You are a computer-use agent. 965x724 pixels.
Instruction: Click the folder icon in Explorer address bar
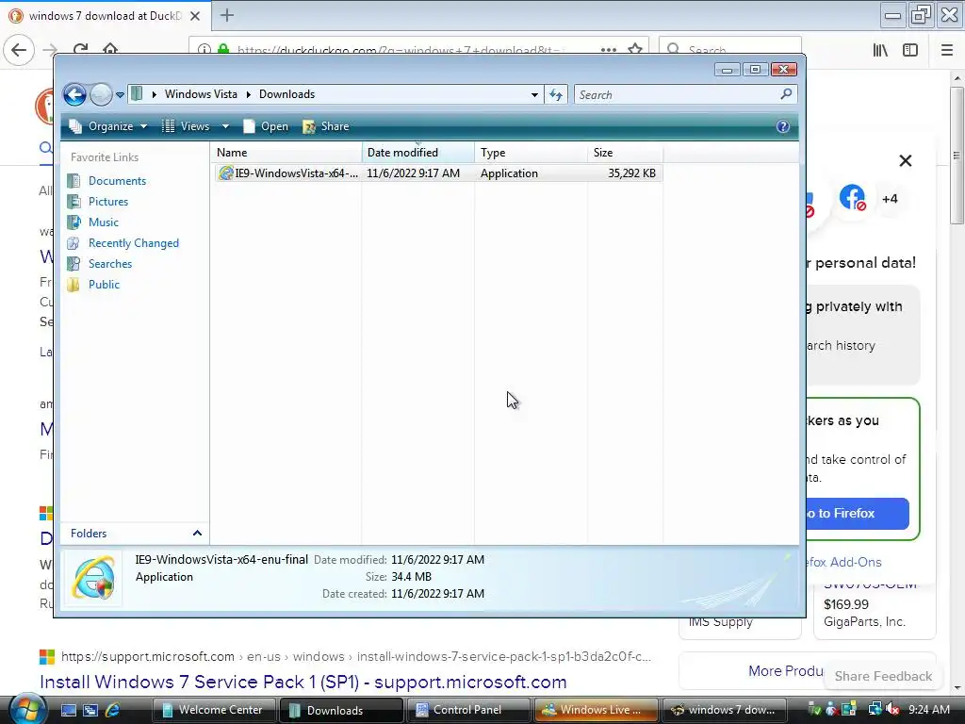click(x=137, y=93)
